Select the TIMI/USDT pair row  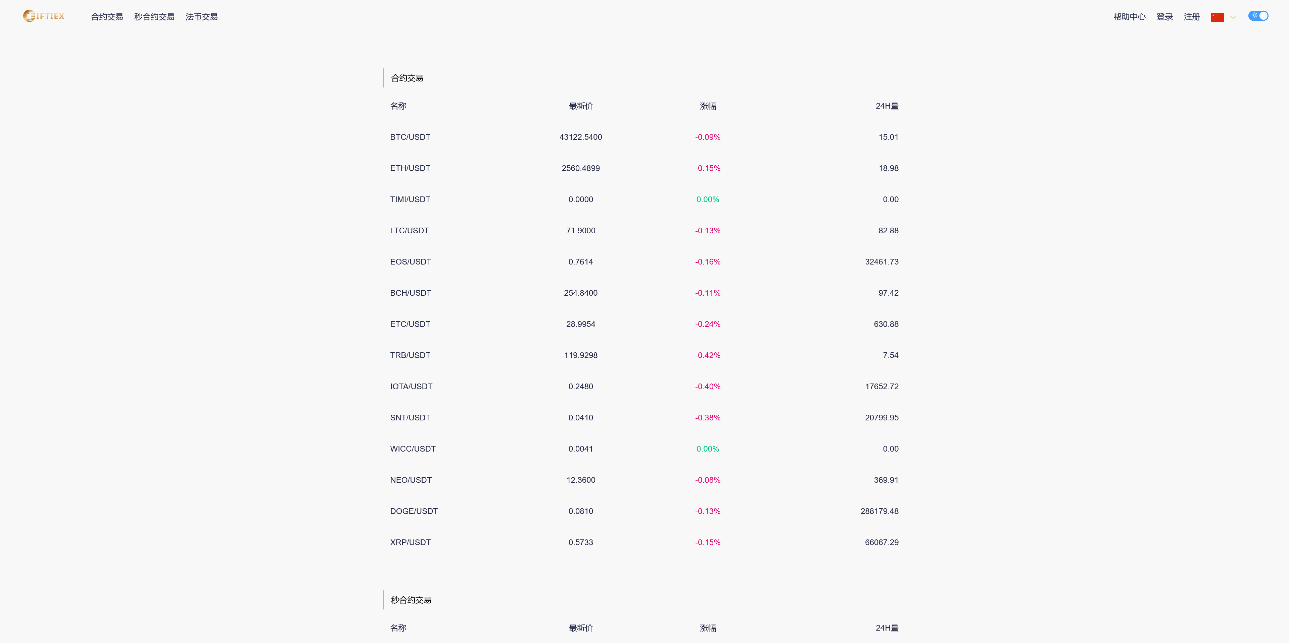(x=410, y=199)
